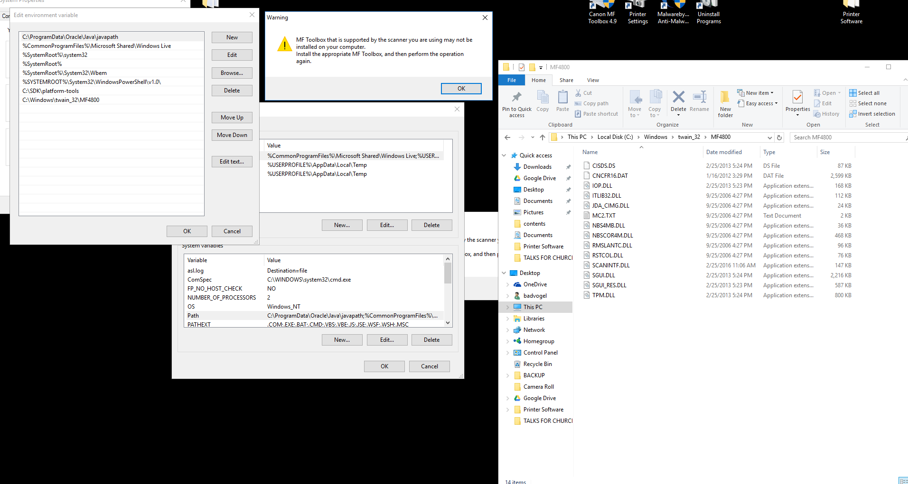
Task: Unpin Desktop from Quick access
Action: point(568,189)
